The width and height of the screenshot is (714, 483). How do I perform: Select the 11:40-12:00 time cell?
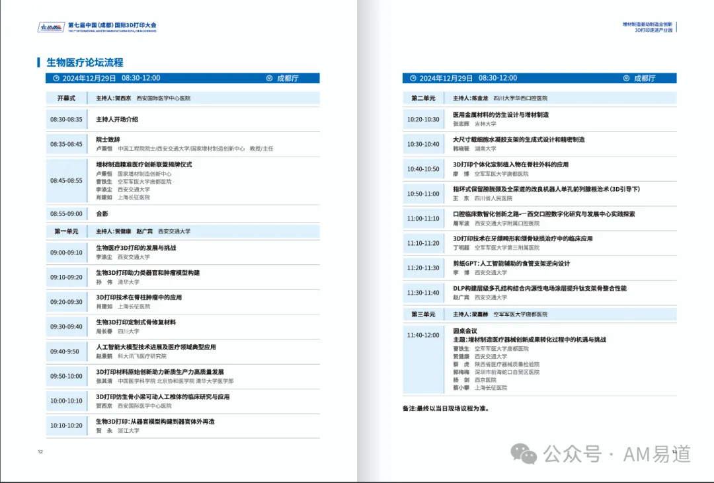coord(424,359)
